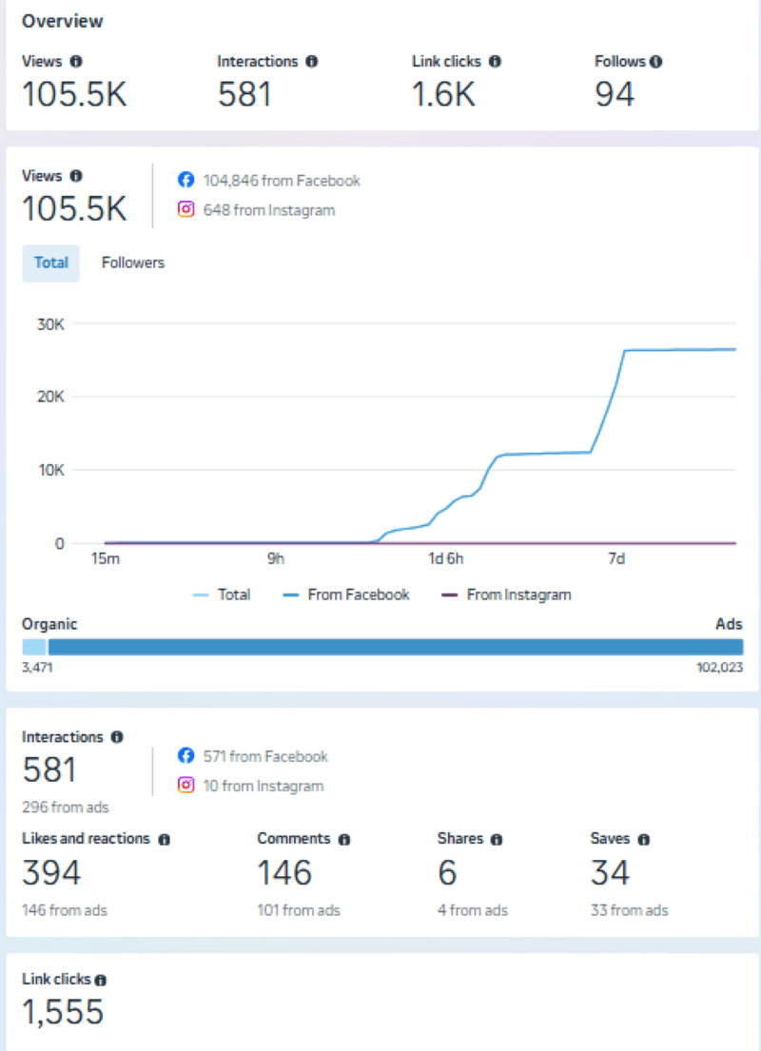Click the 581 Interactions overview value
This screenshot has width=761, height=1051.
244,94
